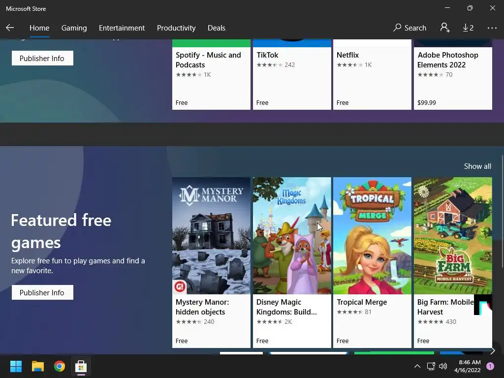The width and height of the screenshot is (504, 378).
Task: Open the clock and date 8:46 AM
Action: tap(468, 366)
